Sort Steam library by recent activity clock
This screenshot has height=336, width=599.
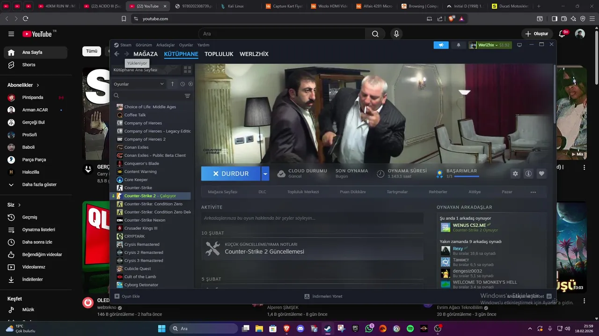183,84
